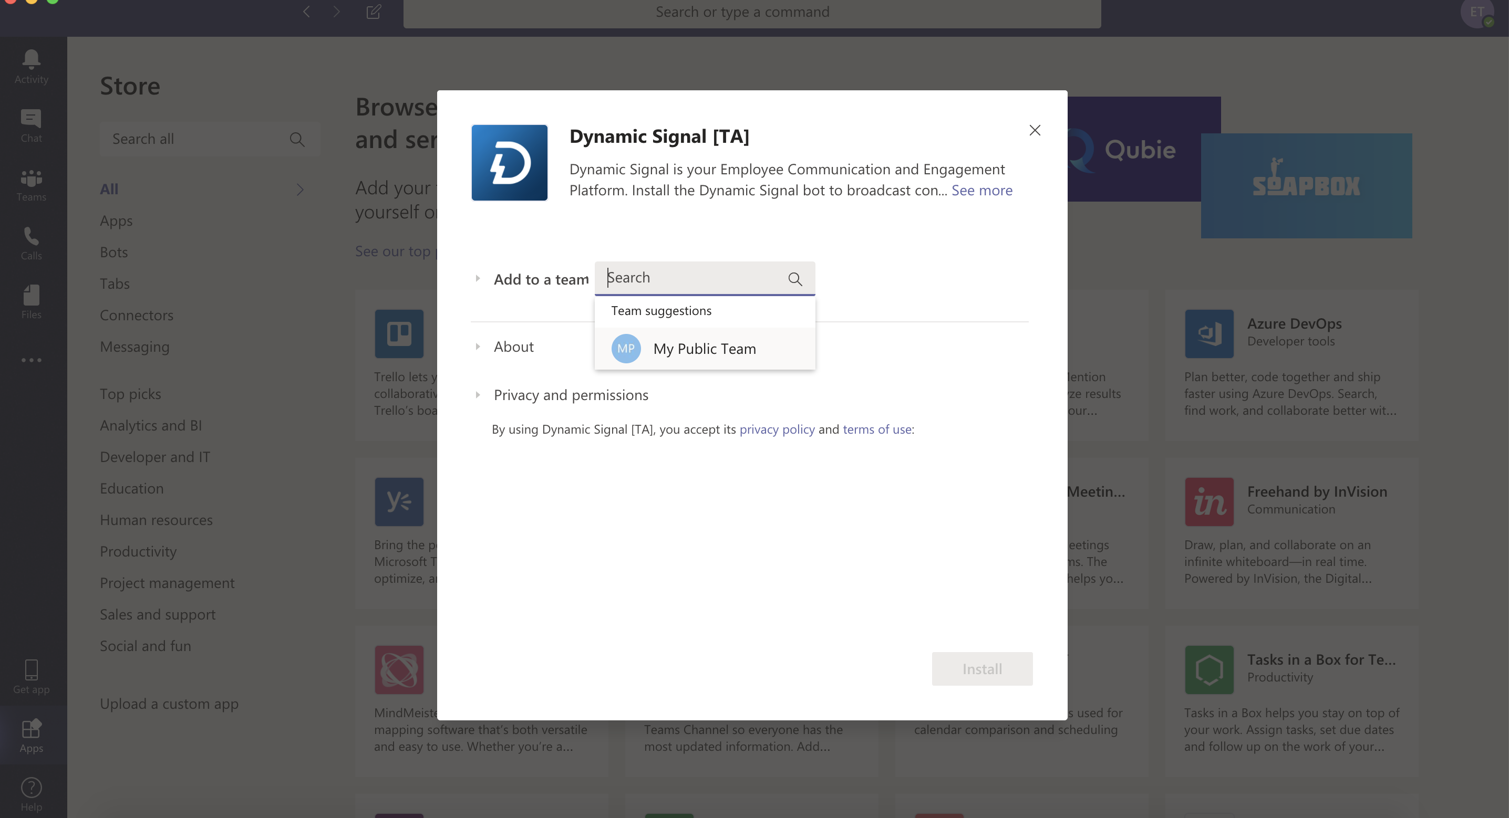Click the Freehand by InVision icon
This screenshot has height=818, width=1509.
1209,502
